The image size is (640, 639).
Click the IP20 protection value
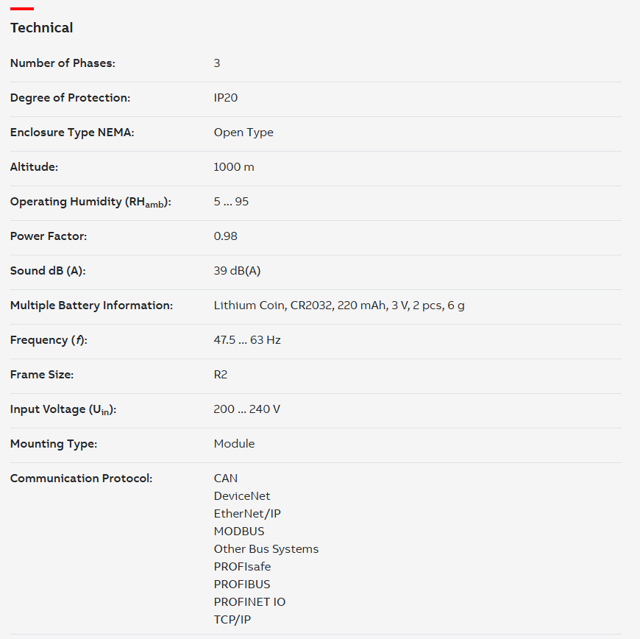226,98
